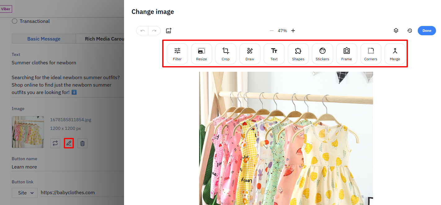Click the https://babyclothes.com link field
Screen dimensions: 441x205
point(82,192)
